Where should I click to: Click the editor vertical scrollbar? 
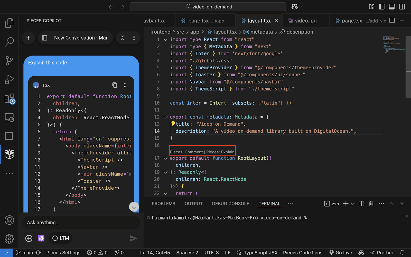(x=408, y=67)
